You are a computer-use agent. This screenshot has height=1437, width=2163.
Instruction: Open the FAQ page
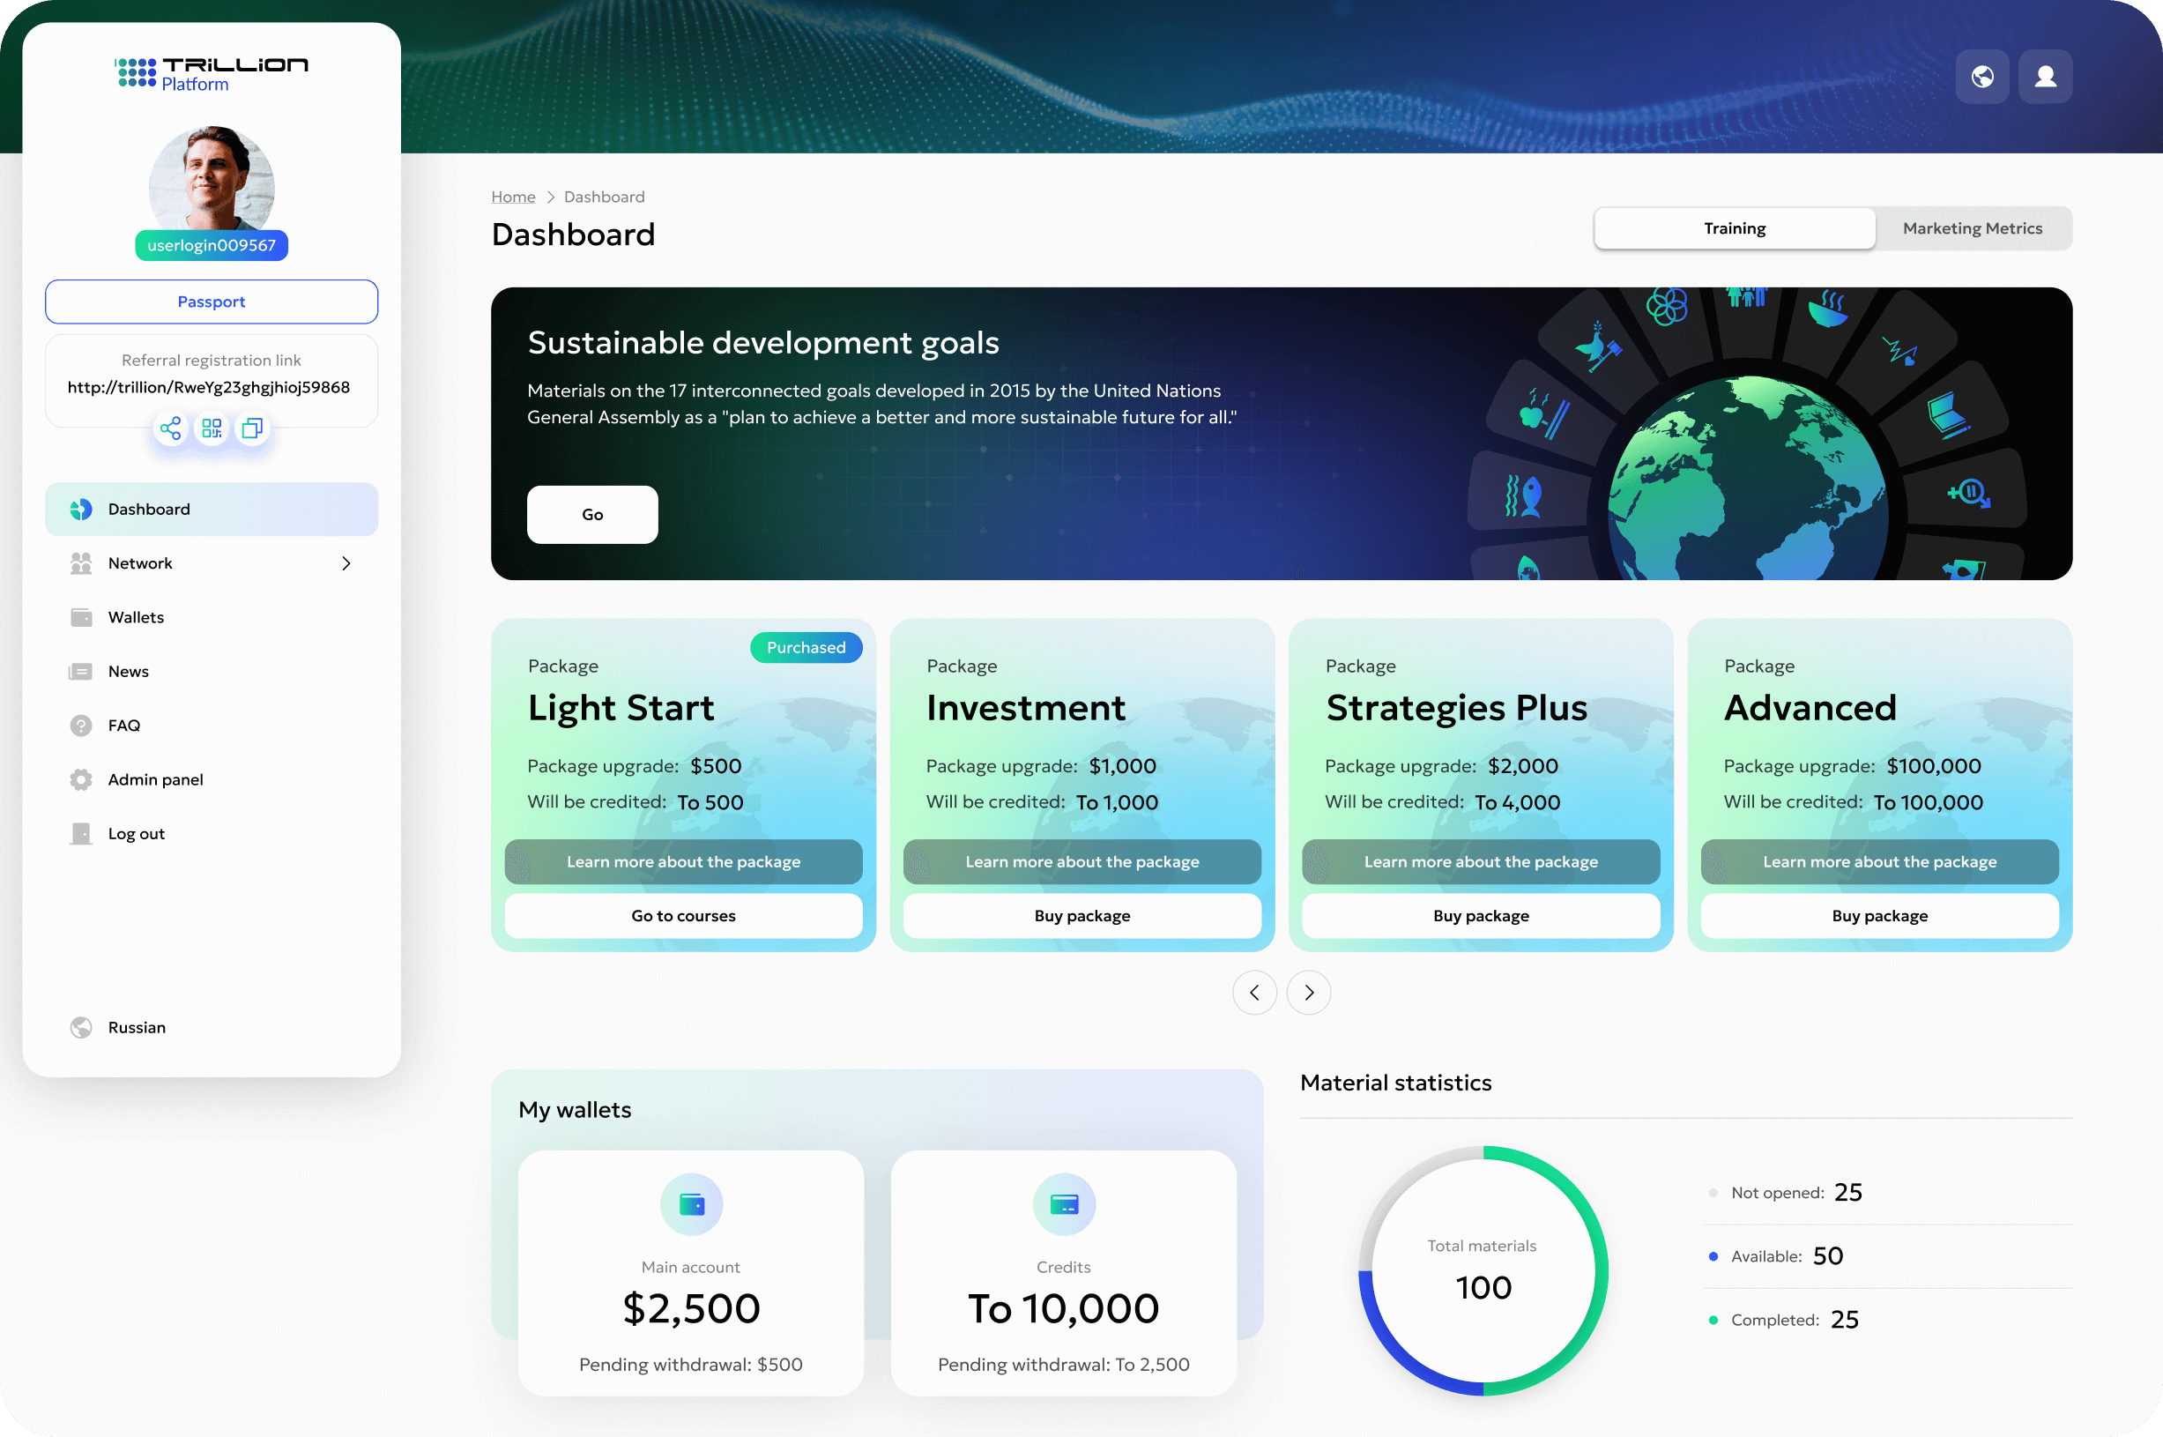[123, 725]
